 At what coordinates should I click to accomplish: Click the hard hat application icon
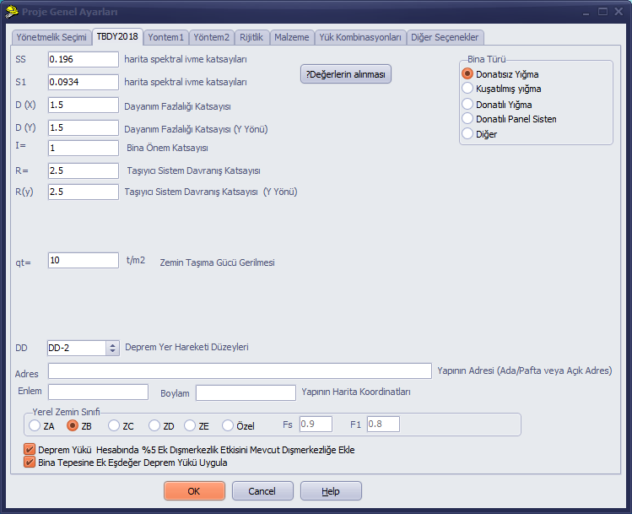coord(12,11)
